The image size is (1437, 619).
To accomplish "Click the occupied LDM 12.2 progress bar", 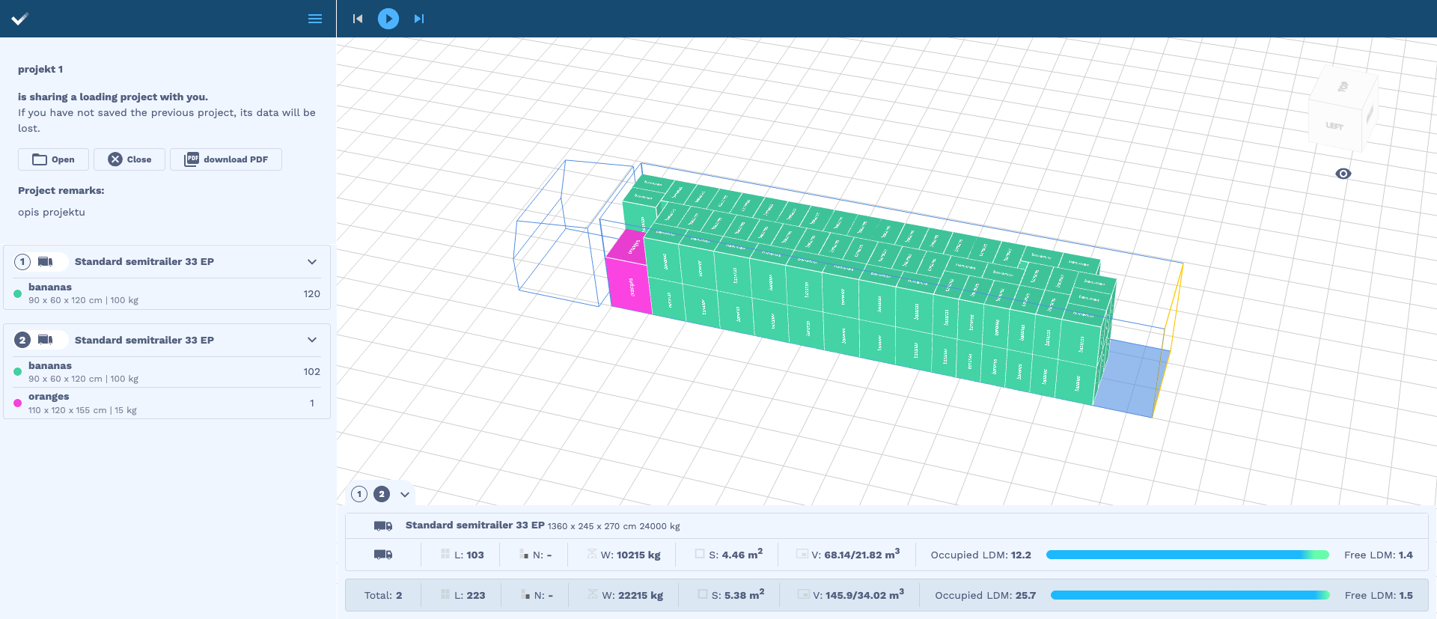I will [x=1188, y=555].
